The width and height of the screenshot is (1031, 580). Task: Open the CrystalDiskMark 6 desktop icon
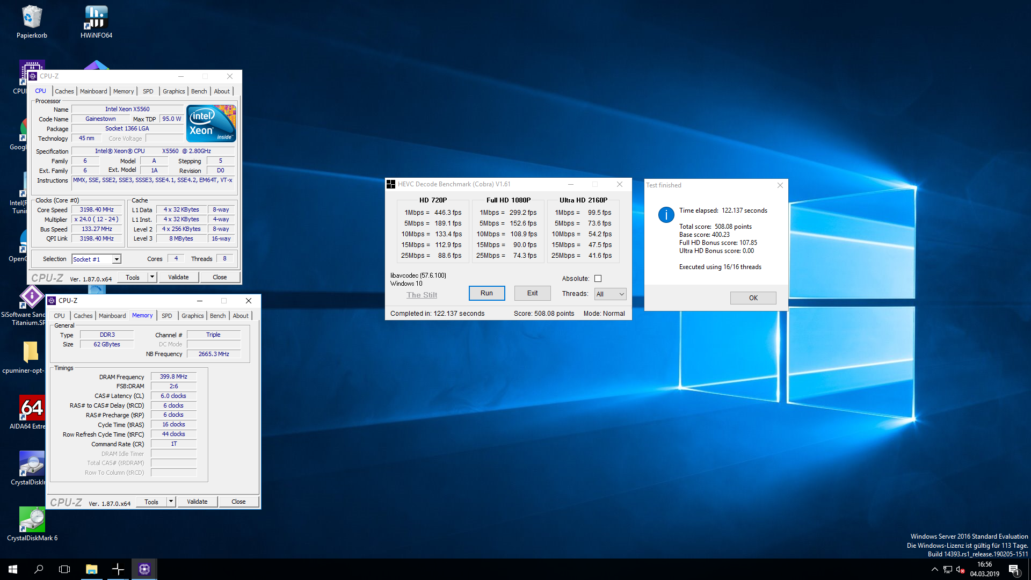click(32, 524)
